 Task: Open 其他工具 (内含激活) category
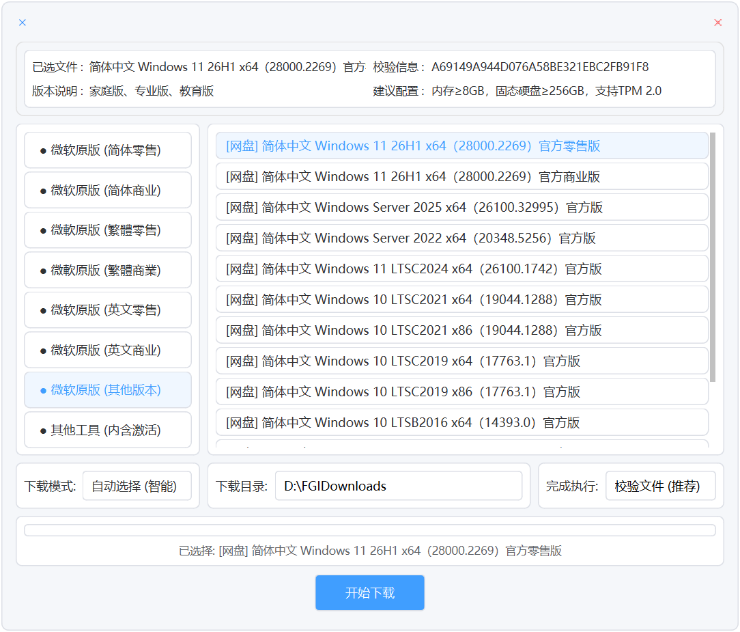pos(108,430)
